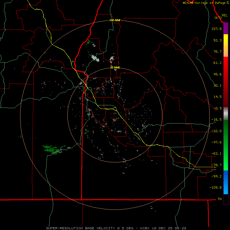Click the purple segment of the color bar
The image size is (230, 230).
tap(226, 29)
